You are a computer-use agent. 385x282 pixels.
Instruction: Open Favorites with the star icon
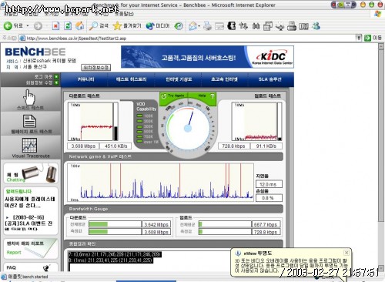[127, 25]
